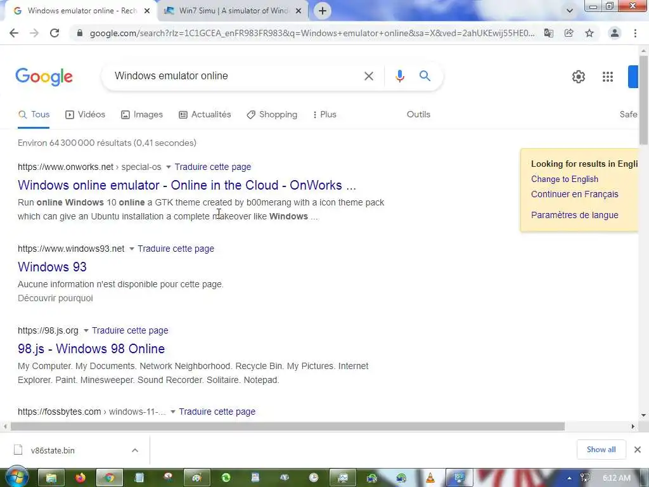Viewport: 649px width, 487px height.
Task: Close the Win7 Simu tab
Action: (x=299, y=11)
